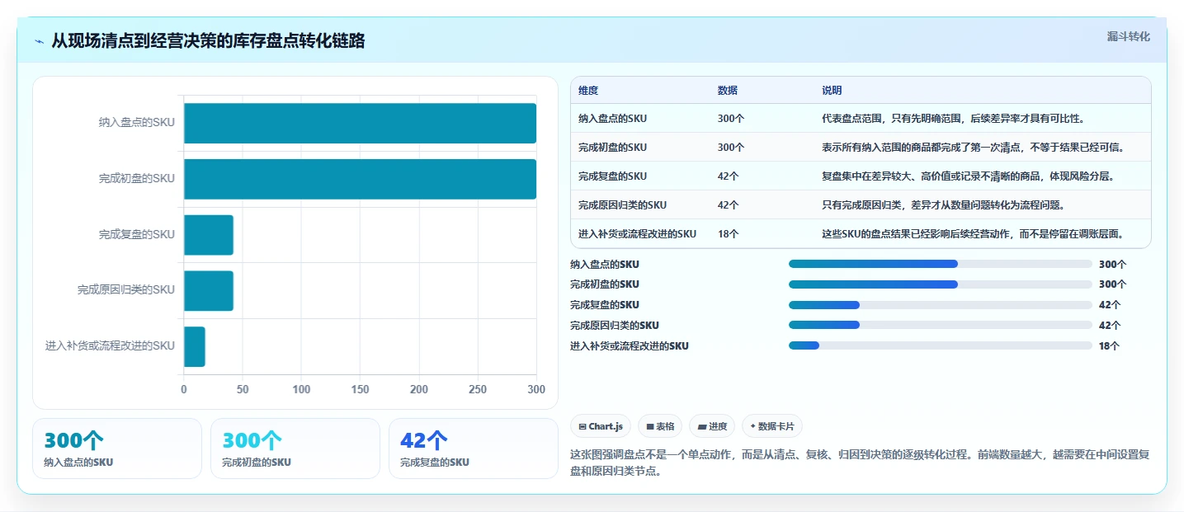
Task: Click the 纳入盘点的SKU progress bar
Action: point(941,264)
